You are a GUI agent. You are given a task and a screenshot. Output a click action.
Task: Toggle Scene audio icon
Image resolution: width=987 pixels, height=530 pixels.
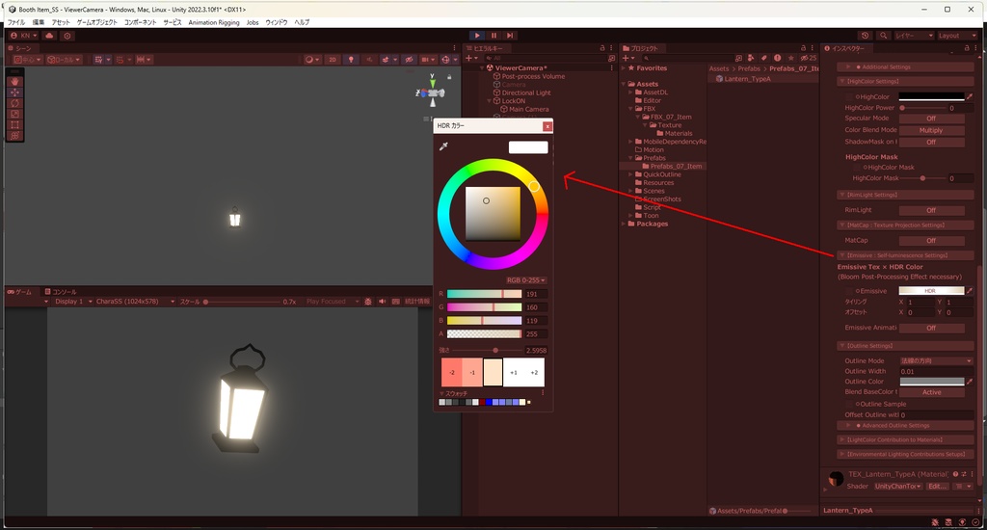point(369,60)
